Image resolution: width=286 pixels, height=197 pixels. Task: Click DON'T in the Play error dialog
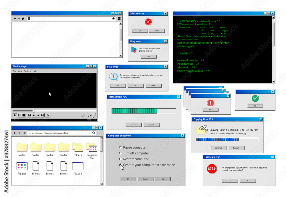coord(154,86)
